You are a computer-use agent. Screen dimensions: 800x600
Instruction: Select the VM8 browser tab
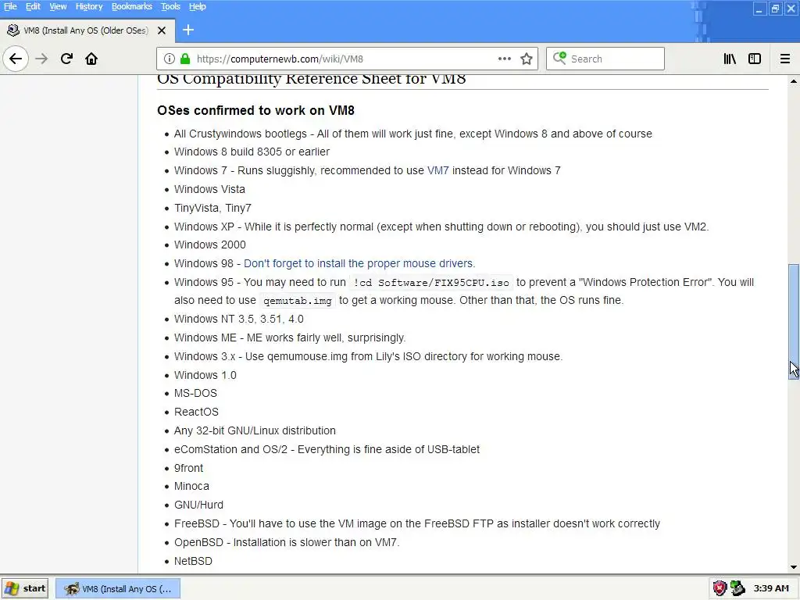[x=87, y=30]
